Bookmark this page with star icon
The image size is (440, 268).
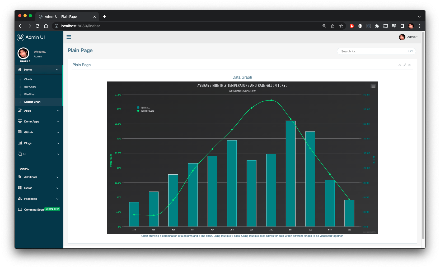[x=341, y=26]
